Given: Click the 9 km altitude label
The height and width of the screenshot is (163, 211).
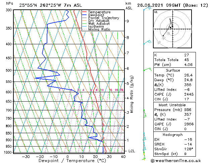Looking at the screenshot, I should pyautogui.click(x=128, y=21).
